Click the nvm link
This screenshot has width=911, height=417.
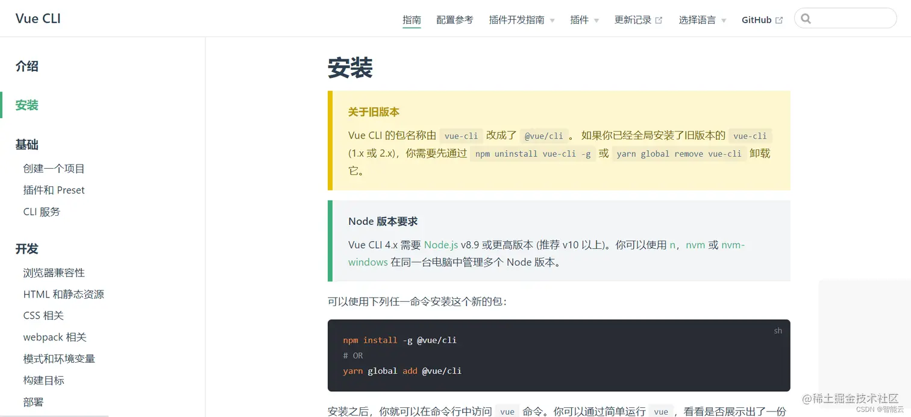click(x=696, y=245)
